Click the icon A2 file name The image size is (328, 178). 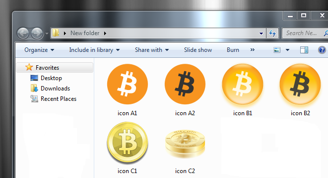185,113
